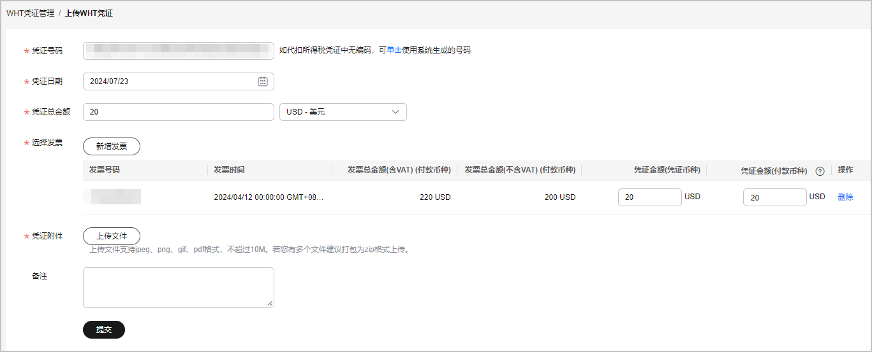Image resolution: width=872 pixels, height=352 pixels.
Task: Click inside the 备注 textarea
Action: (x=178, y=288)
